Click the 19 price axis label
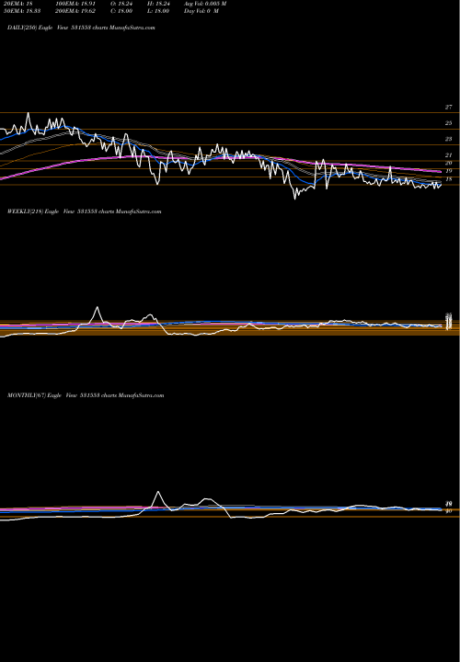Viewport: 460px width, 662px height. [448, 171]
